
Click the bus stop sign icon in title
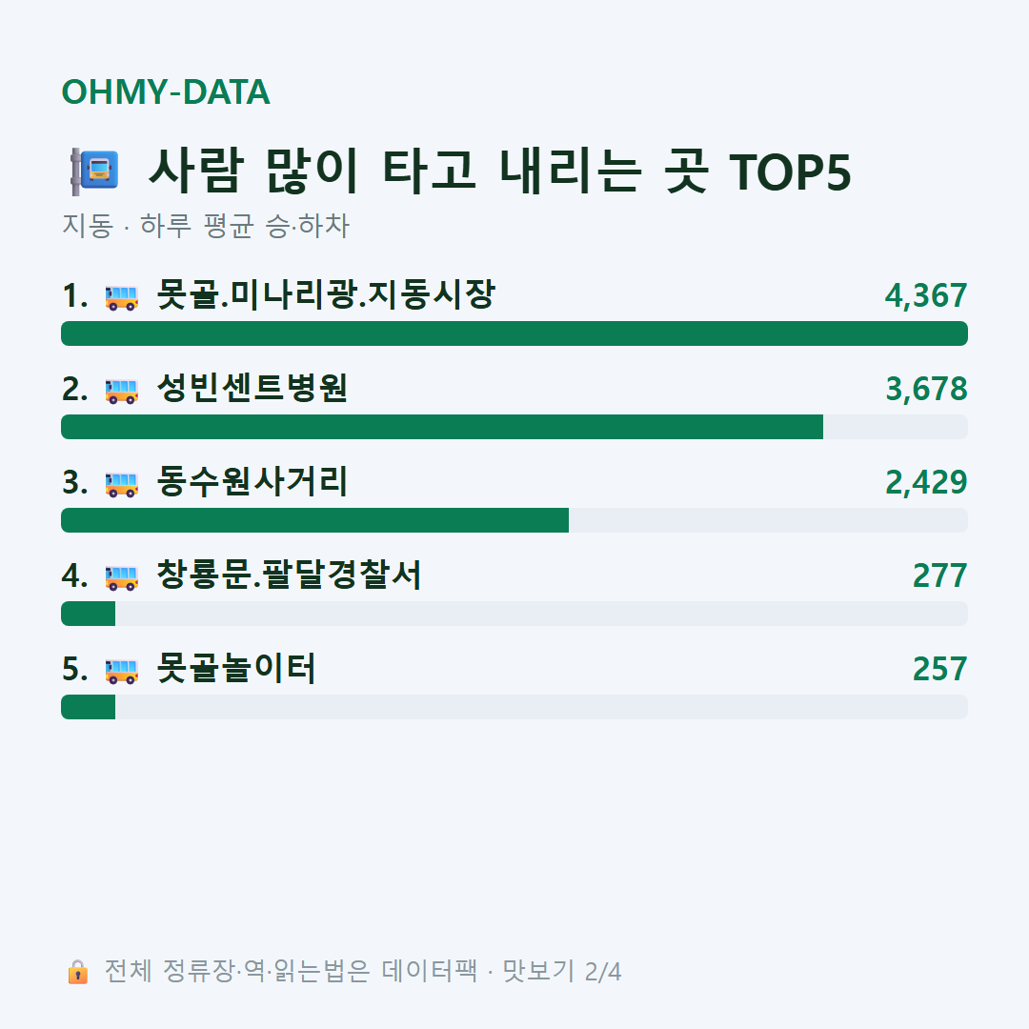coord(94,171)
